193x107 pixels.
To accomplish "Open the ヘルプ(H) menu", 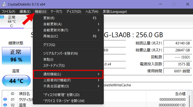I will [92, 12].
